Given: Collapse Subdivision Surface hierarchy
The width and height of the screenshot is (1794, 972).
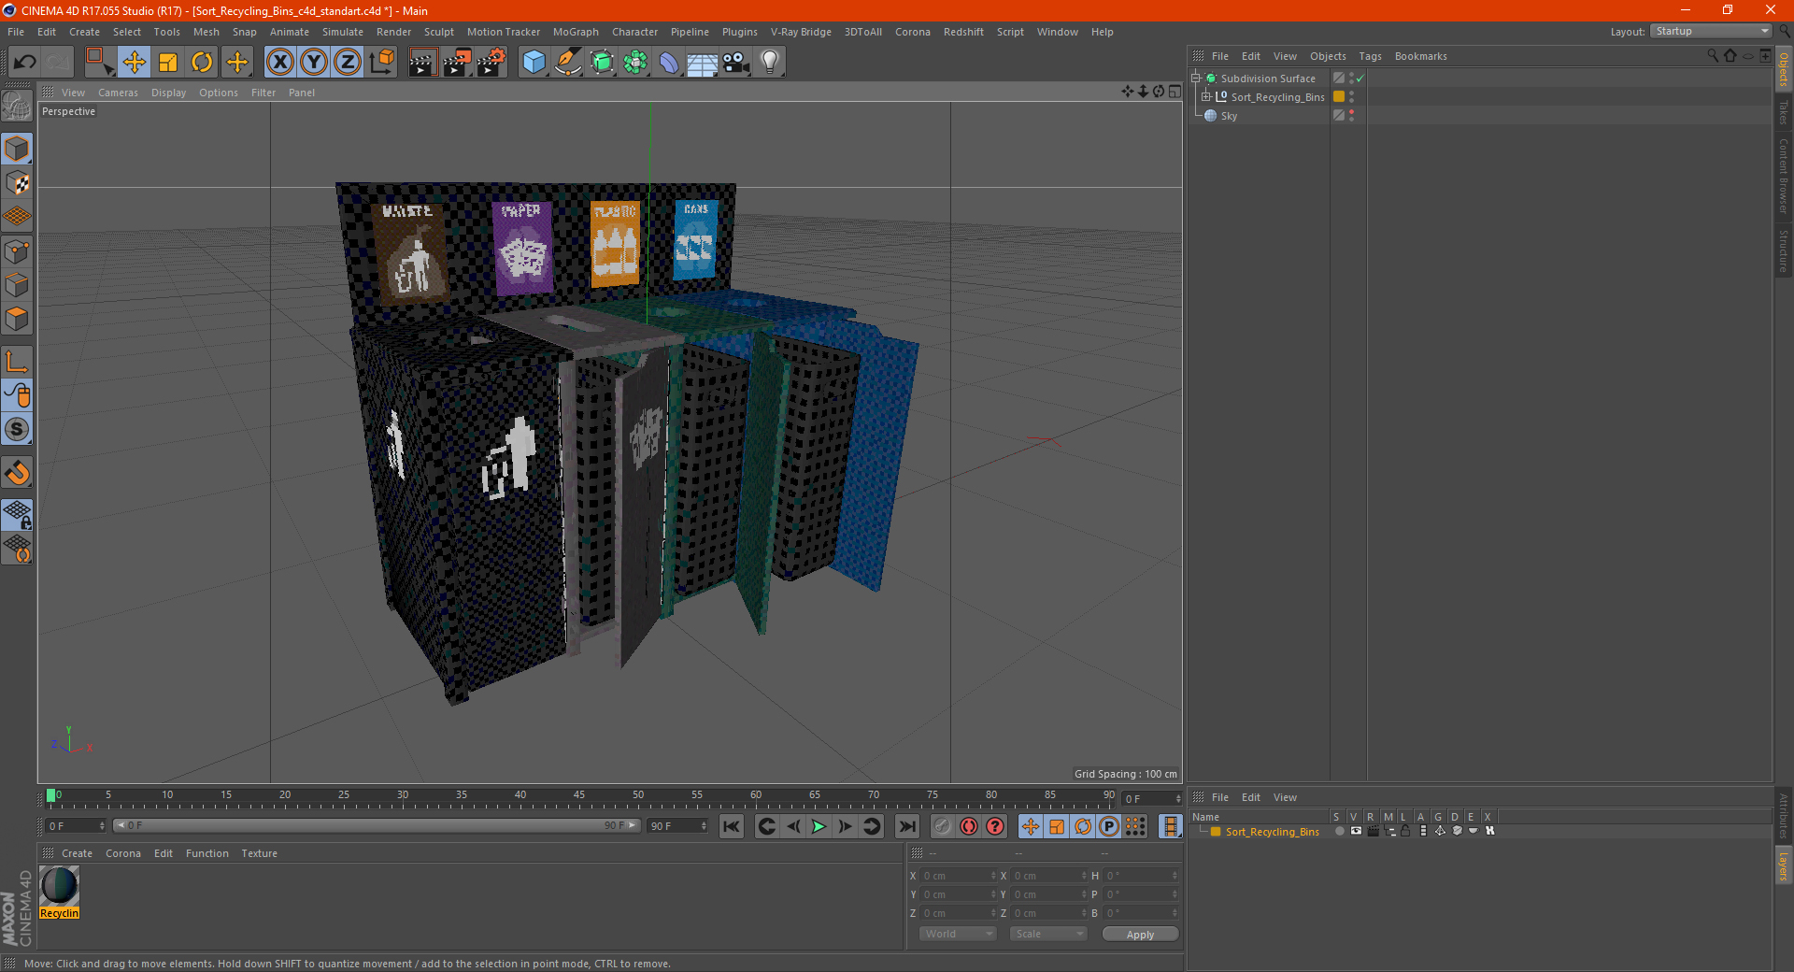Looking at the screenshot, I should click(x=1195, y=78).
